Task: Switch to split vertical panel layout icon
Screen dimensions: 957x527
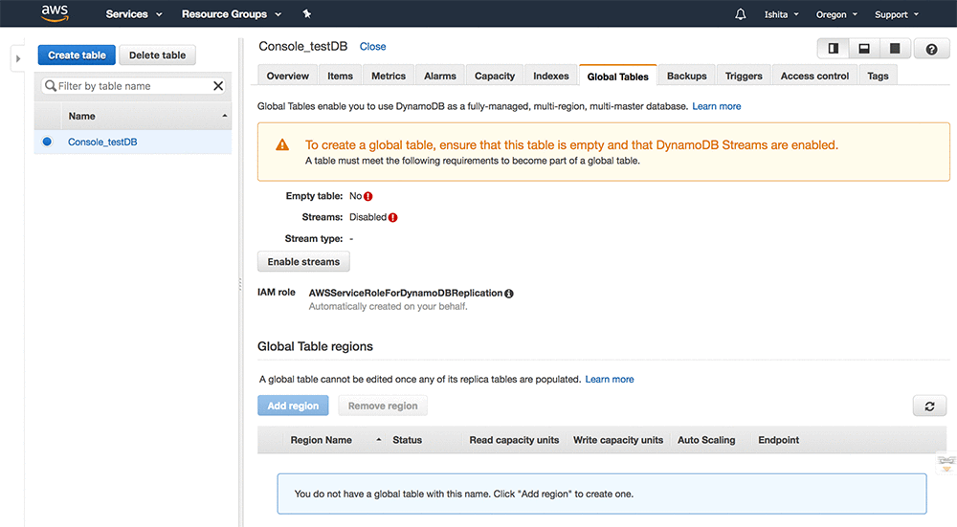Action: [834, 48]
